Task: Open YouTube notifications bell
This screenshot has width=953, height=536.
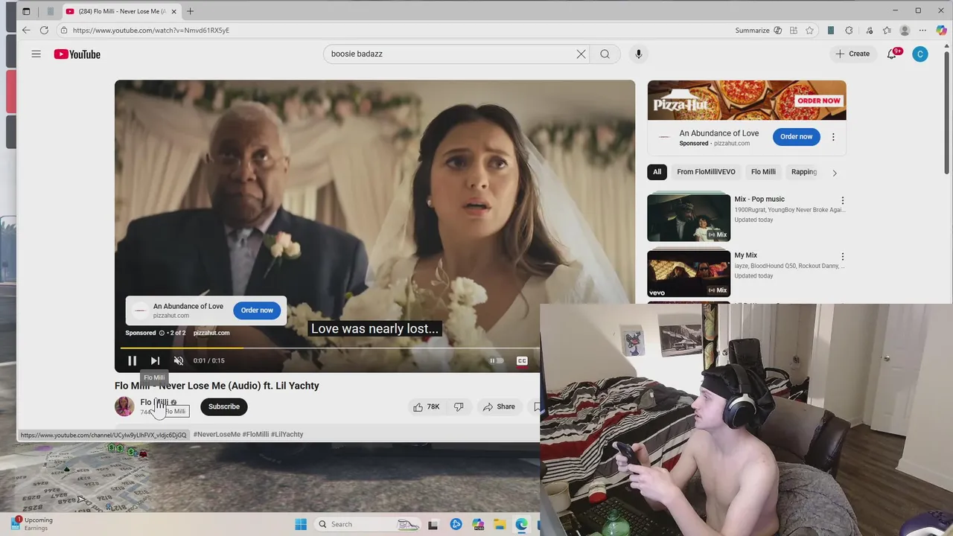Action: (x=892, y=54)
